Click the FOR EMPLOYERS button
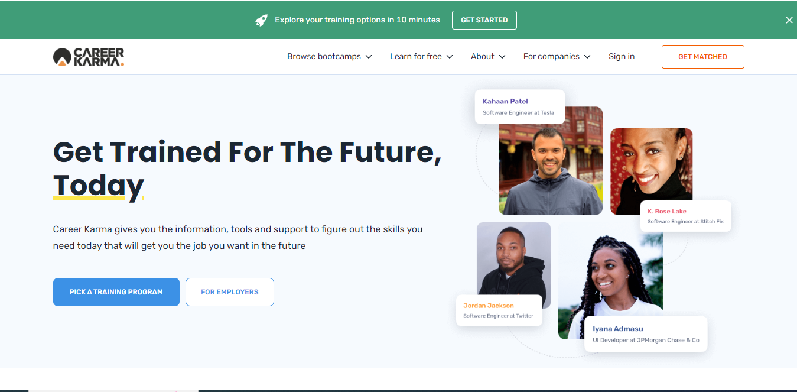This screenshot has height=392, width=797. tap(230, 292)
